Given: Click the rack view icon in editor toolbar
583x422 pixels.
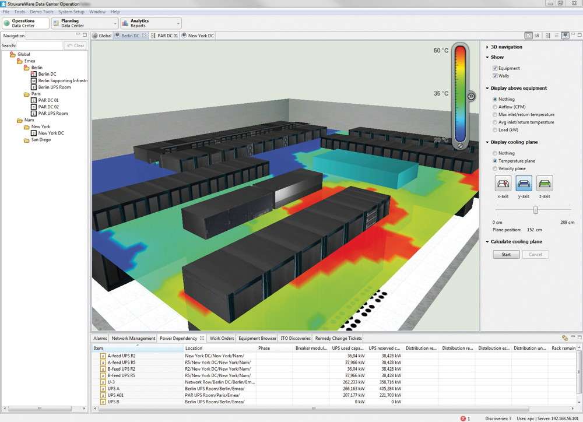Looking at the screenshot, I should [547, 36].
